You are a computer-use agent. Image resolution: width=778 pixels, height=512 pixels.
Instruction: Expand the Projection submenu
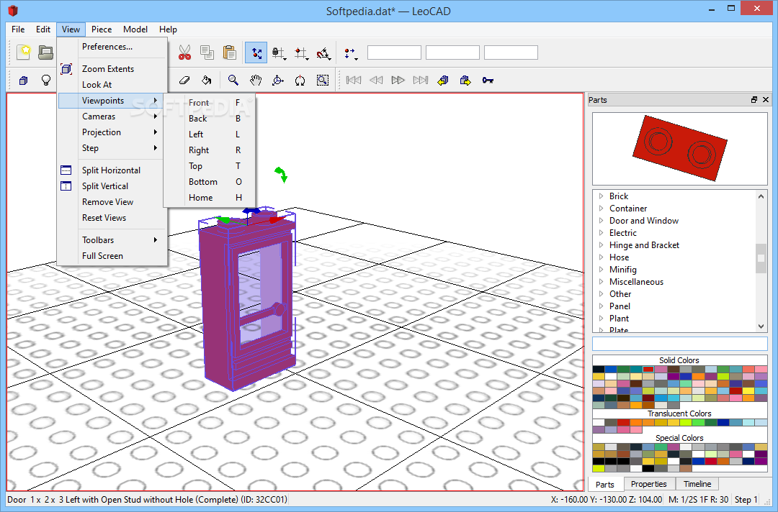(112, 132)
